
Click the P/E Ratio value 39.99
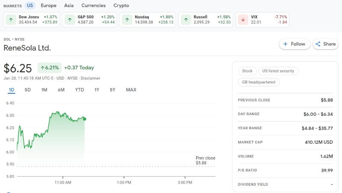[327, 170]
